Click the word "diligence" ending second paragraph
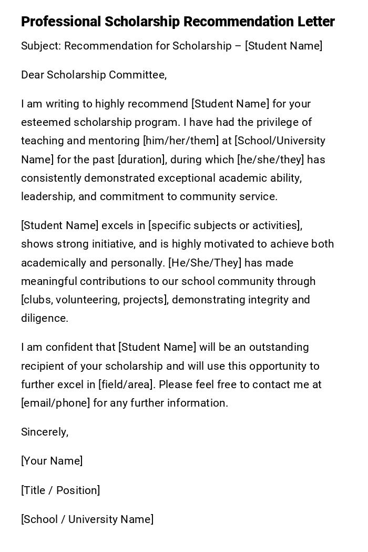The image size is (368, 552). coord(44,318)
